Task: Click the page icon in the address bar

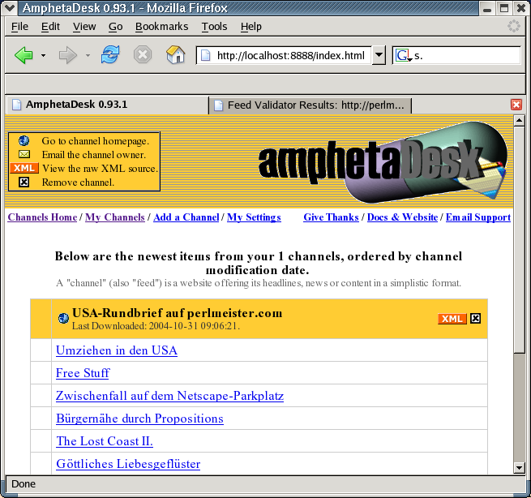Action: coord(206,55)
